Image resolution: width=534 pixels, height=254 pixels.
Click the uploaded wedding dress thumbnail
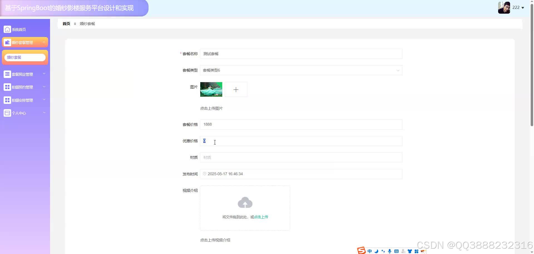211,89
